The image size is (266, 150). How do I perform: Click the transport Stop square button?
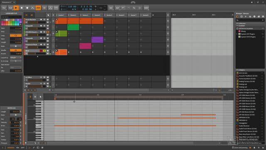(22, 8)
